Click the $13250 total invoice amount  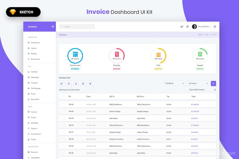[75, 69]
